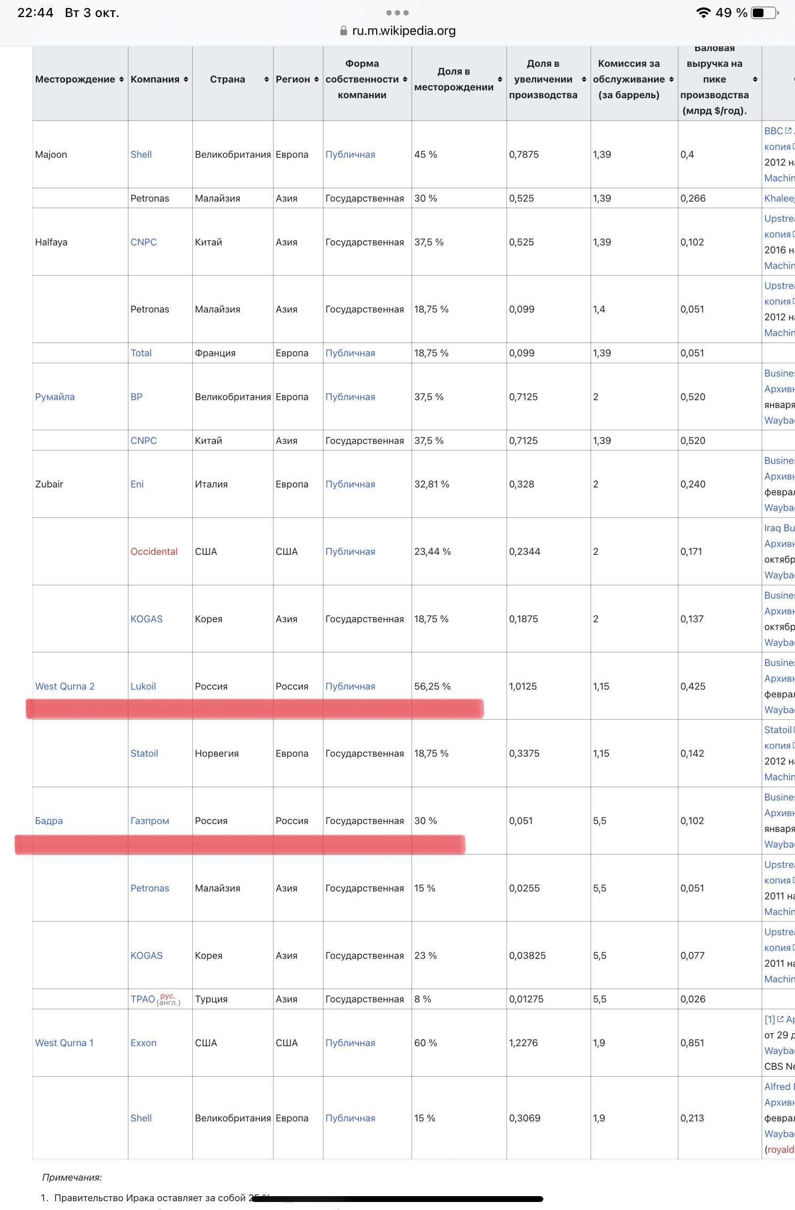The image size is (795, 1210).
Task: Tap the home indicator bar at bottom
Action: pos(397,1199)
